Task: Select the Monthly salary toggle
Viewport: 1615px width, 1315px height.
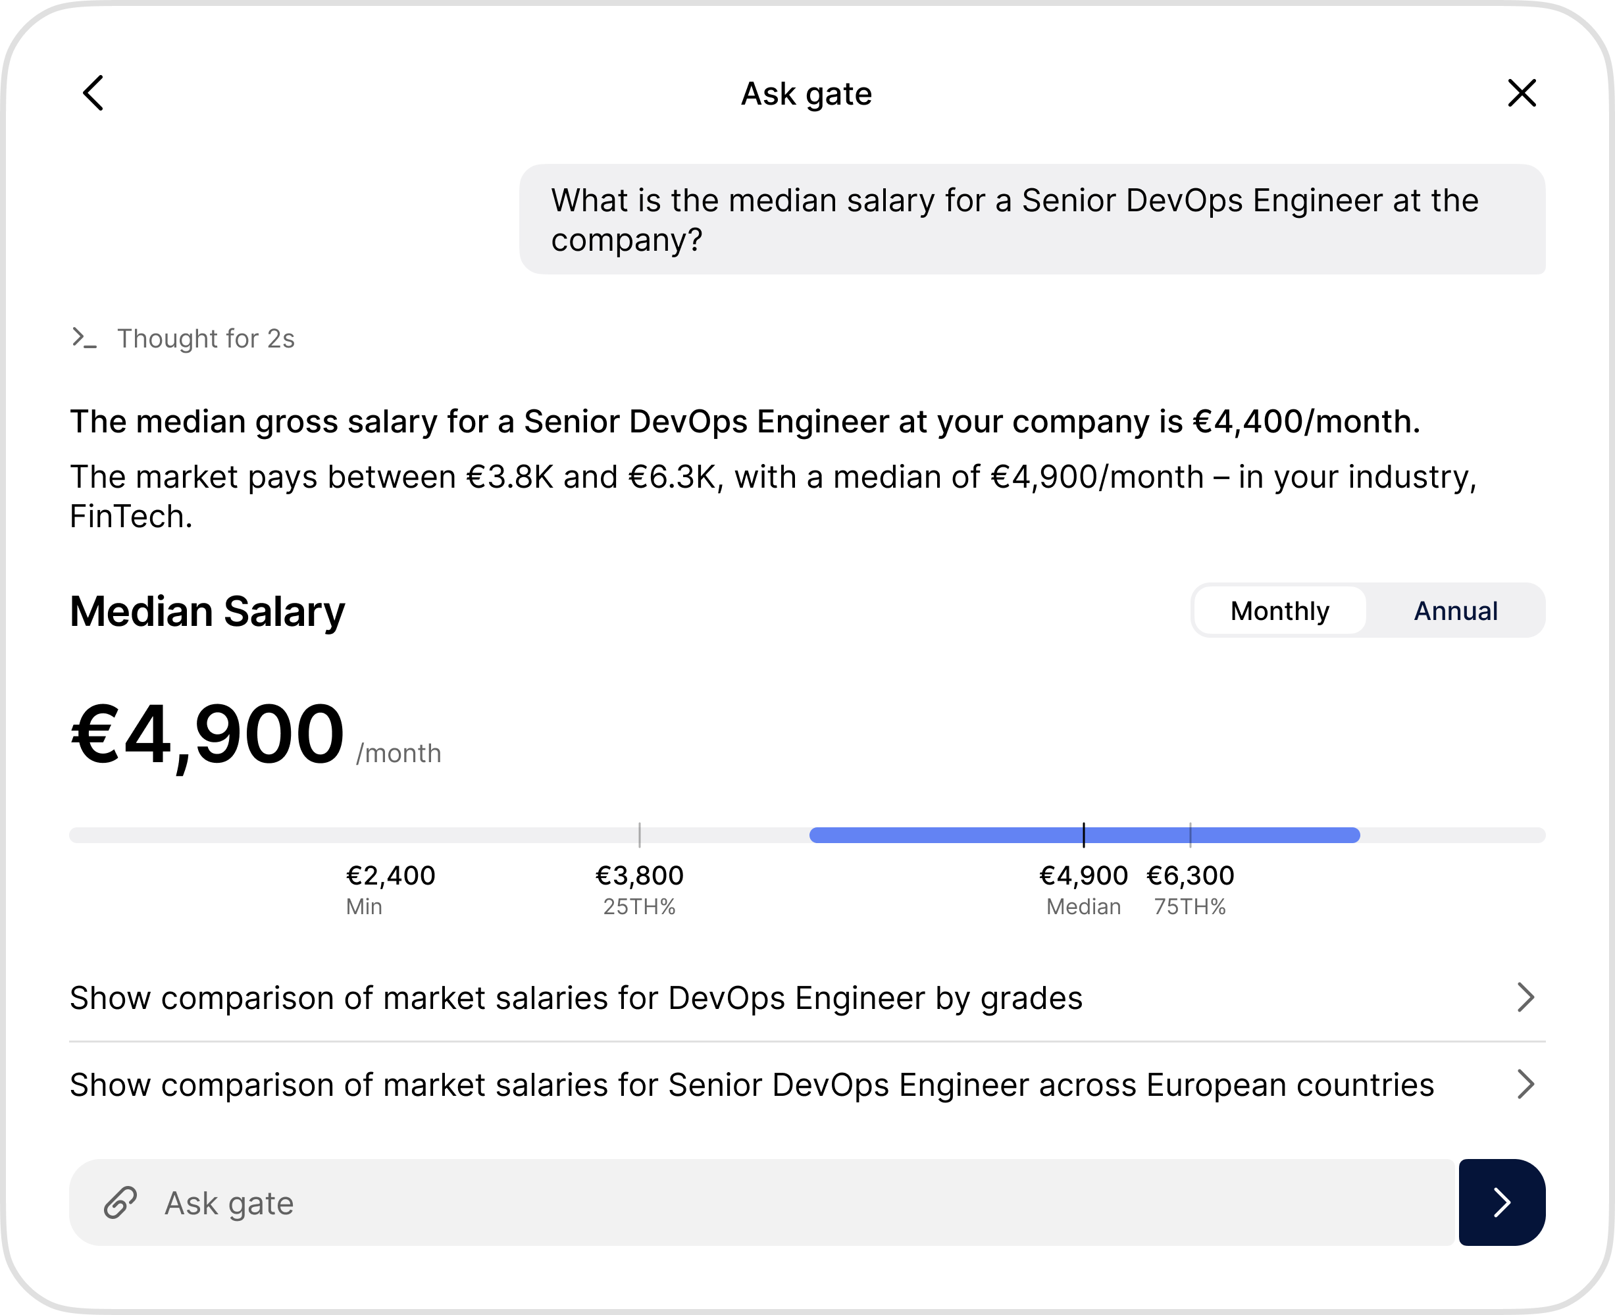Action: tap(1279, 611)
